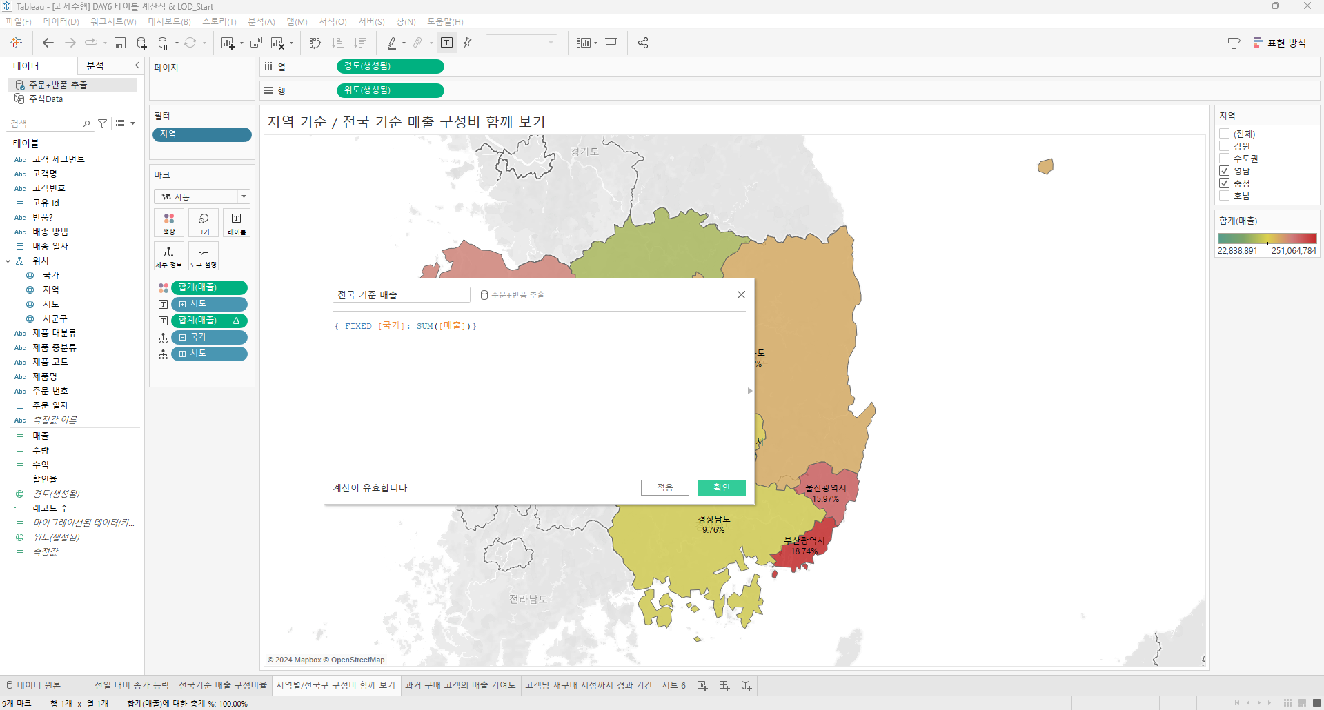The width and height of the screenshot is (1324, 710).
Task: Check the 강원 region checkbox
Action: pos(1225,146)
